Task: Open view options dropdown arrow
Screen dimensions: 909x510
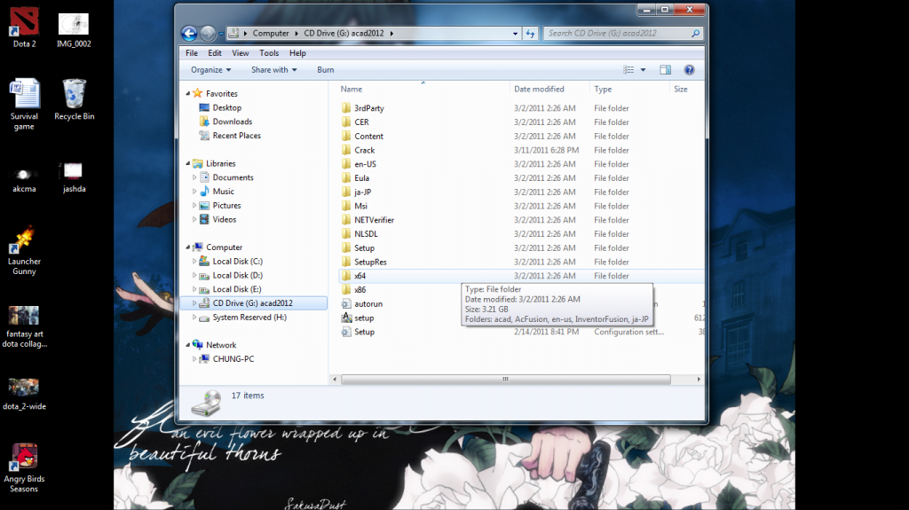Action: [643, 70]
